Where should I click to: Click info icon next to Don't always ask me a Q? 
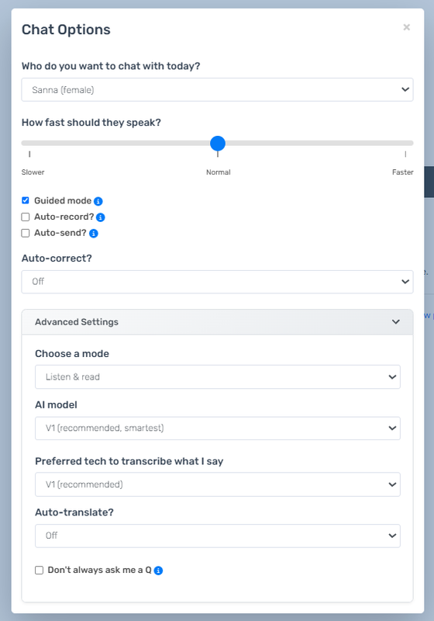tap(158, 571)
